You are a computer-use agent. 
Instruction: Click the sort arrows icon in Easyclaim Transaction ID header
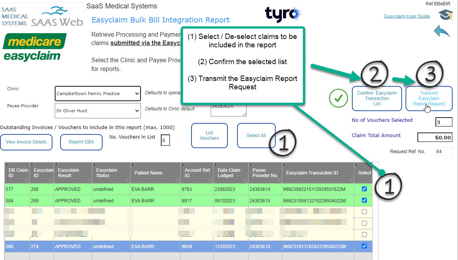click(x=284, y=165)
